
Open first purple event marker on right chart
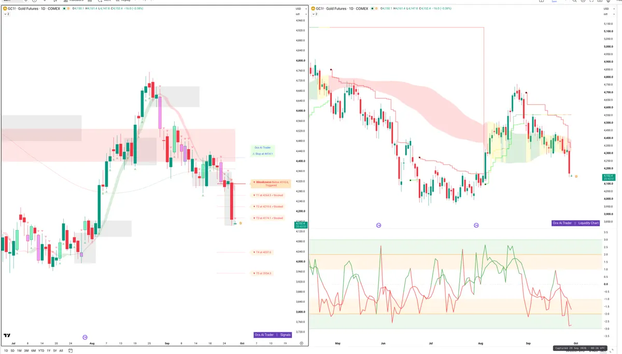pos(378,225)
